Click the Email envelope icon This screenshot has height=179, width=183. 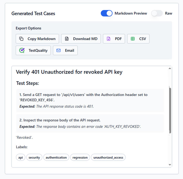point(59,51)
